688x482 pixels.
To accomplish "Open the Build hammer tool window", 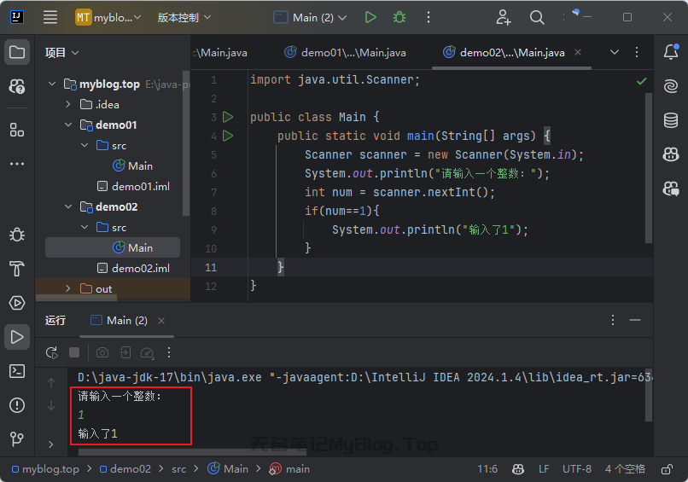I will point(17,269).
